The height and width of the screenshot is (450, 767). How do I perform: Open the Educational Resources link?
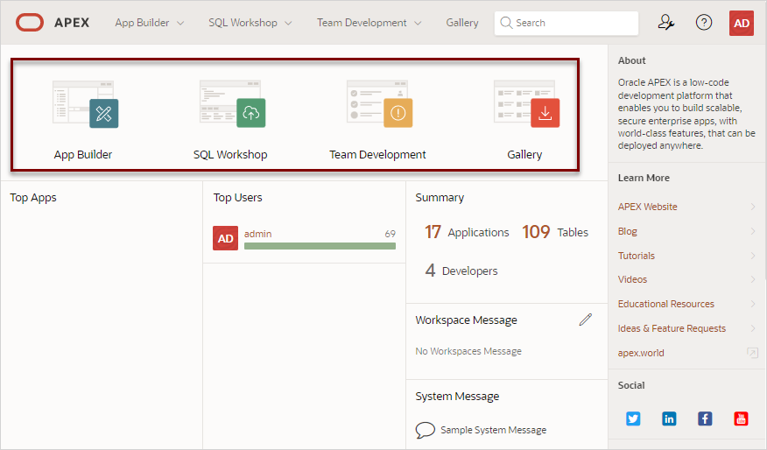(x=665, y=304)
